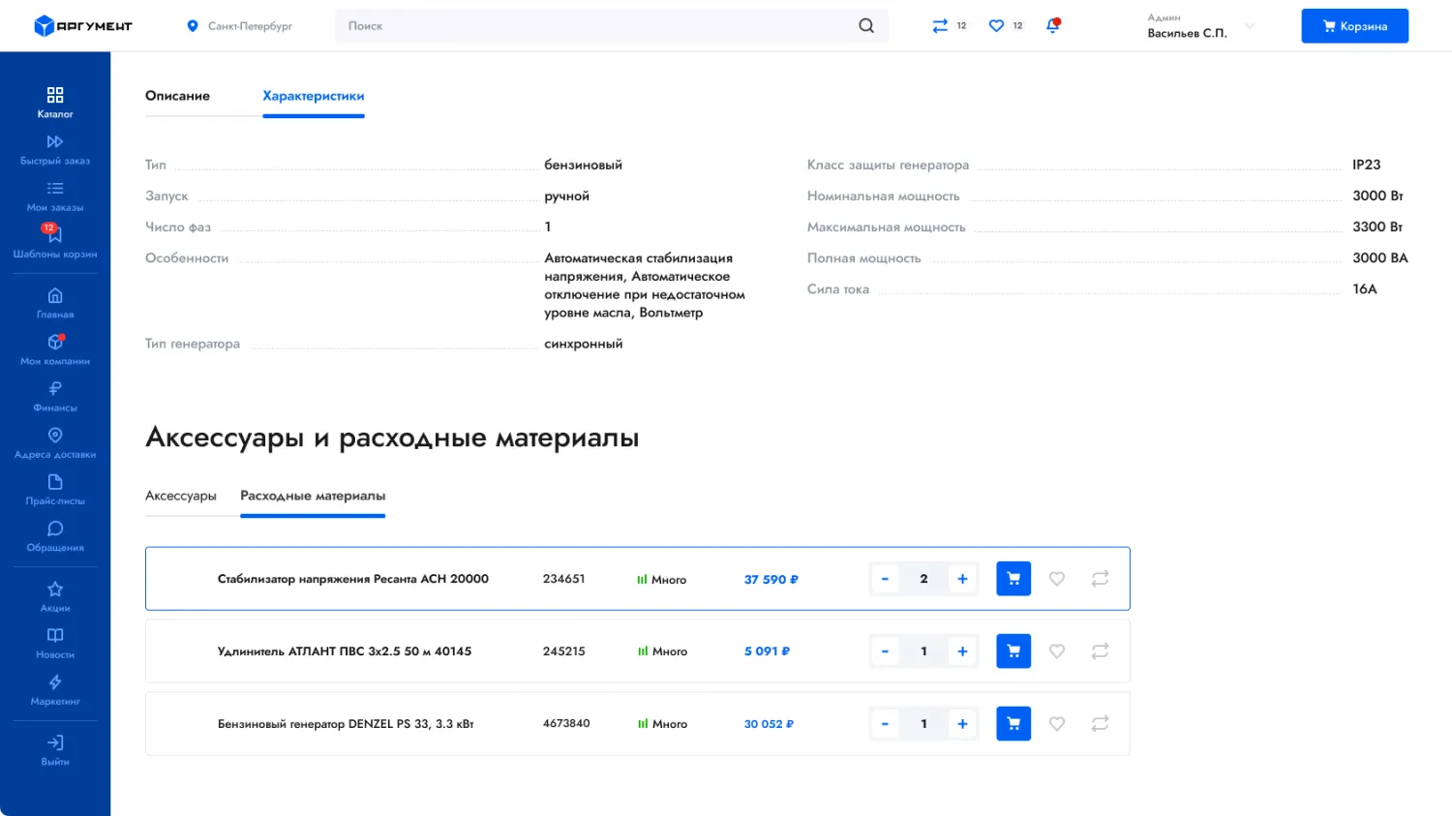Add Стабилизатор напряжения Ресанта to cart

(x=1013, y=579)
